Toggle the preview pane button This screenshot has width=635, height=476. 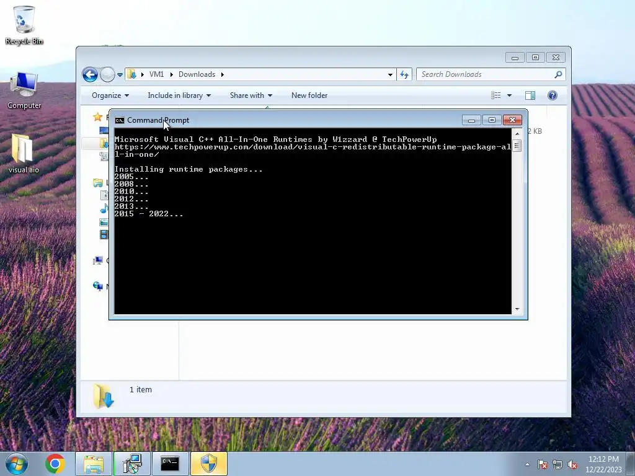pyautogui.click(x=530, y=95)
